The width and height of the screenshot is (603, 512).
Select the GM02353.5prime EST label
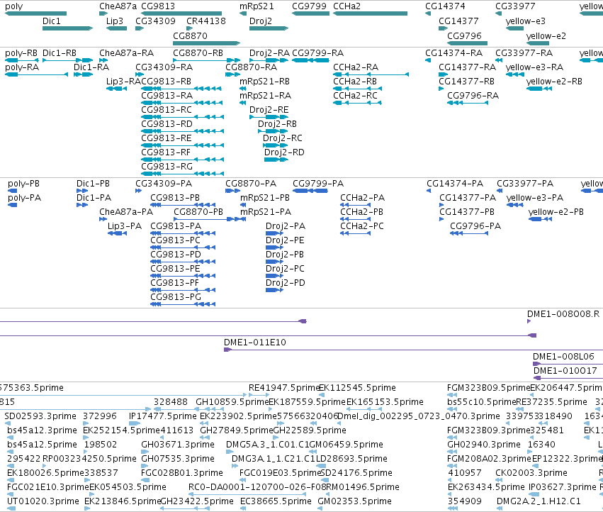click(x=354, y=501)
